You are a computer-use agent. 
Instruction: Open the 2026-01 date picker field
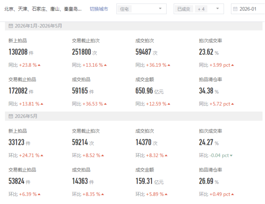[248, 9]
